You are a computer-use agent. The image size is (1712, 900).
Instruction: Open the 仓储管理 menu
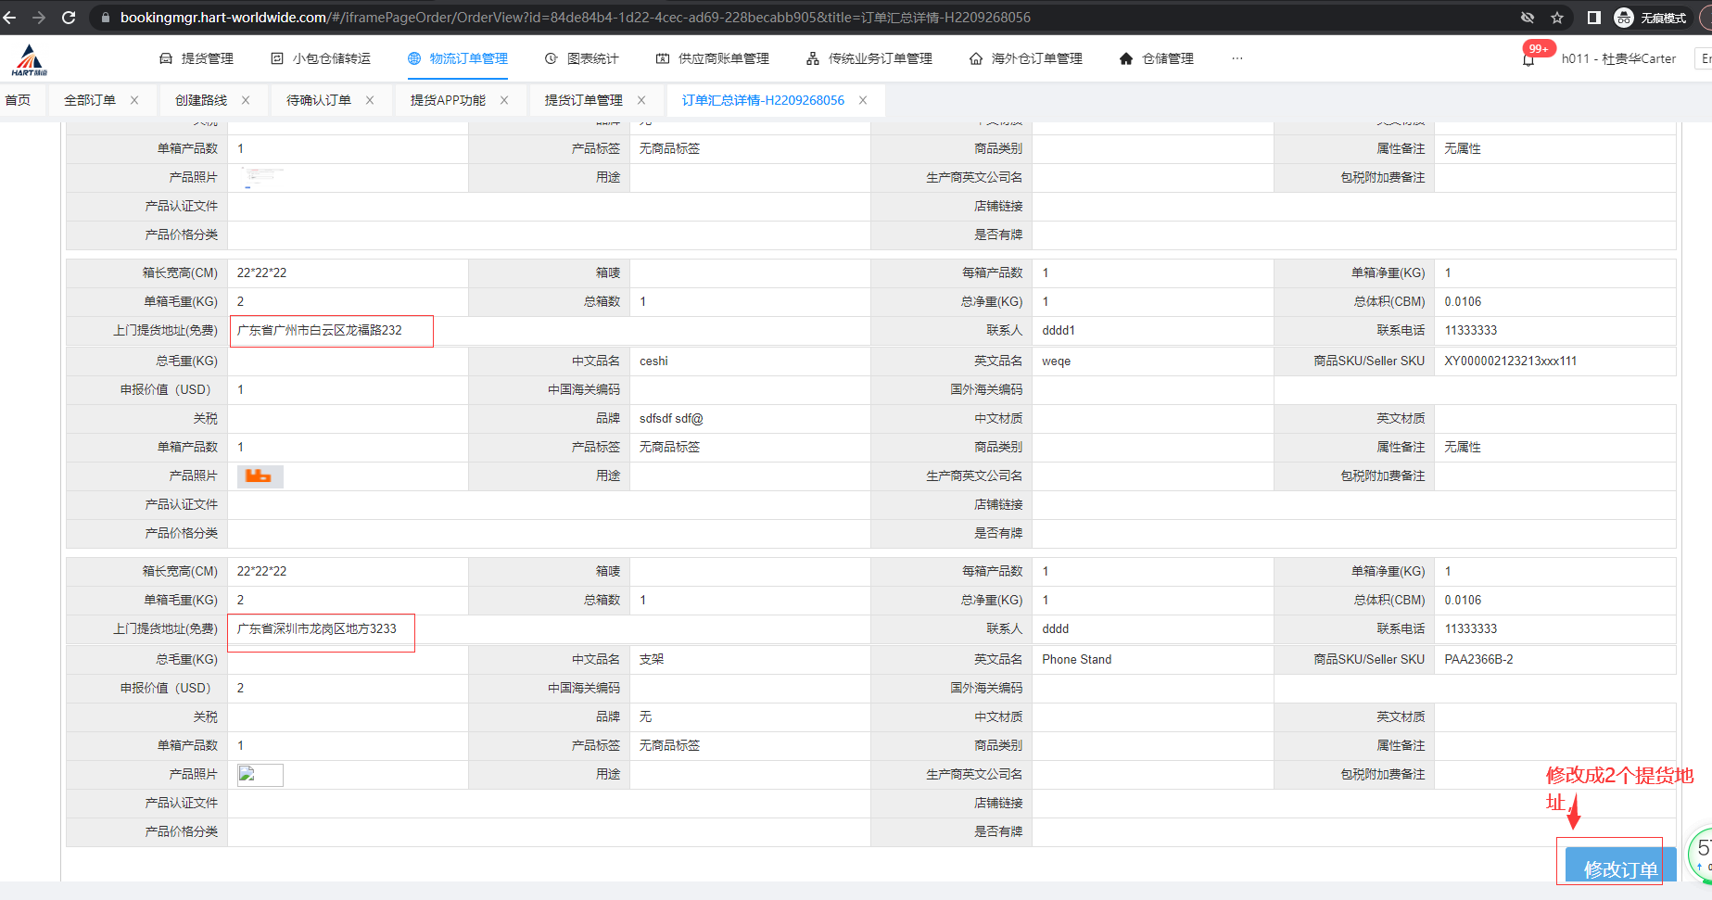click(1156, 58)
